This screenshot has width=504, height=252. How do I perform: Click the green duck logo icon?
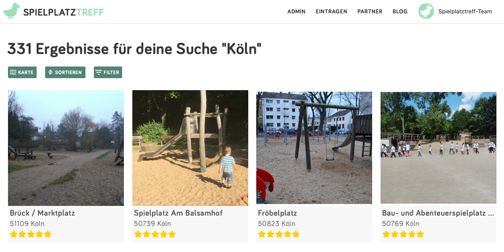11,11
